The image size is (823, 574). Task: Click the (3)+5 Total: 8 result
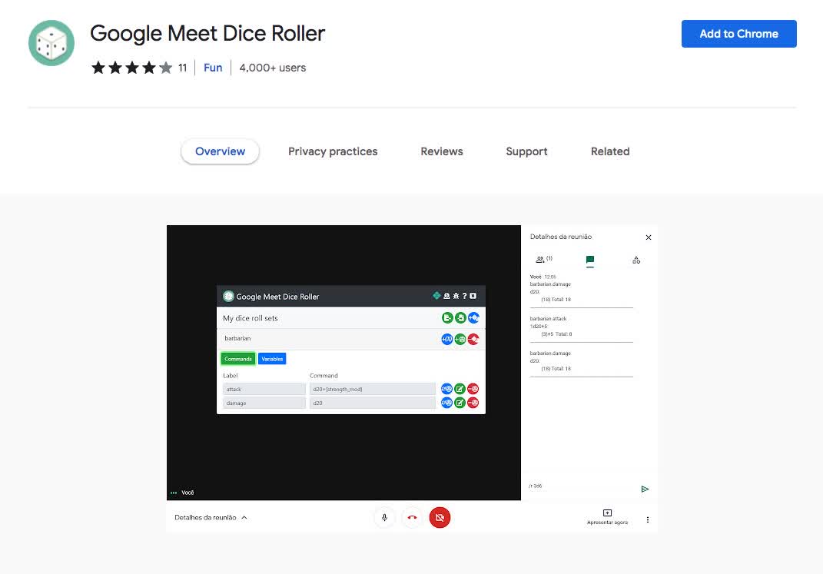(x=556, y=333)
